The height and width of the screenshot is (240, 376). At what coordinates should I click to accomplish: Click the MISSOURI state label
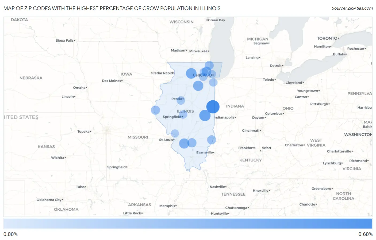point(138,137)
